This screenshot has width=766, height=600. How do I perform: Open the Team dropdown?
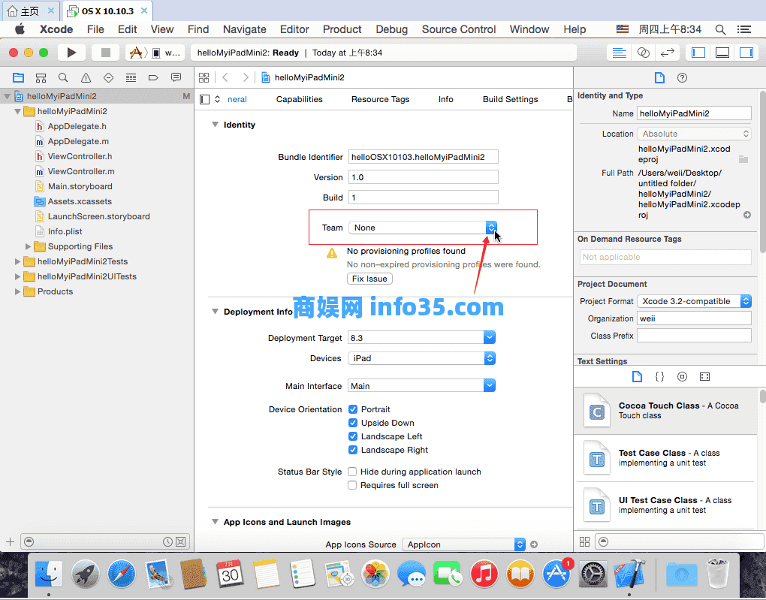[x=423, y=228]
